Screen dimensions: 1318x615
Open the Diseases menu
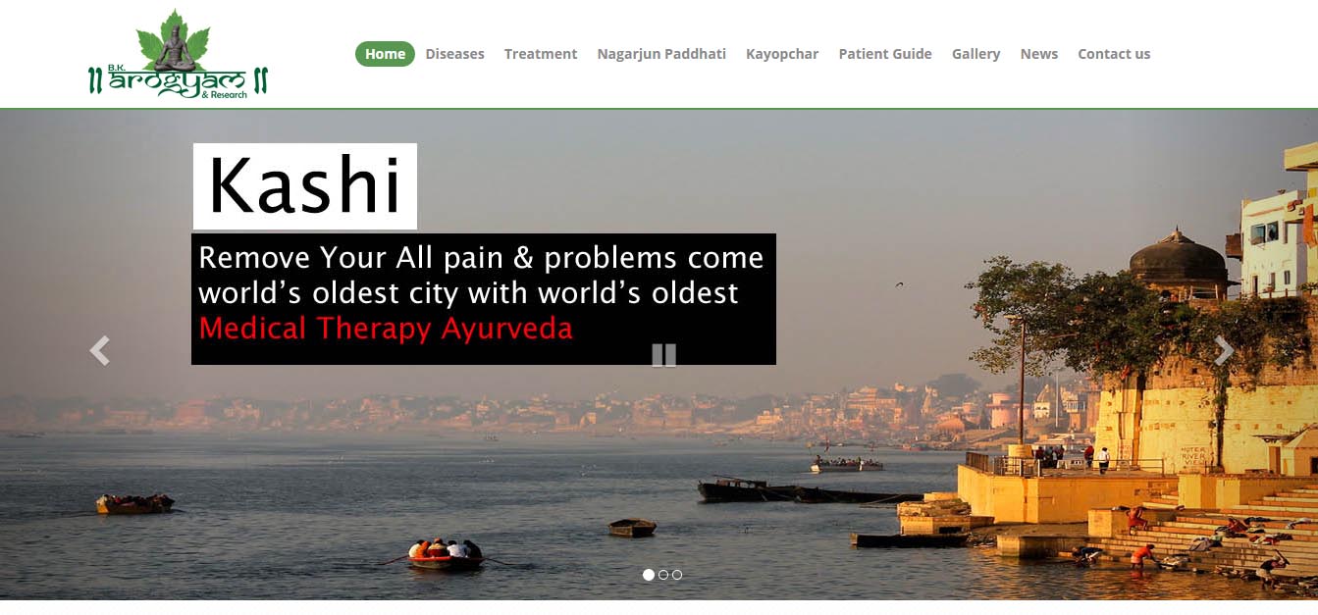tap(454, 54)
